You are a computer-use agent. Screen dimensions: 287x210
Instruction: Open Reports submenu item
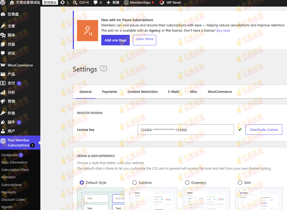click(7, 207)
